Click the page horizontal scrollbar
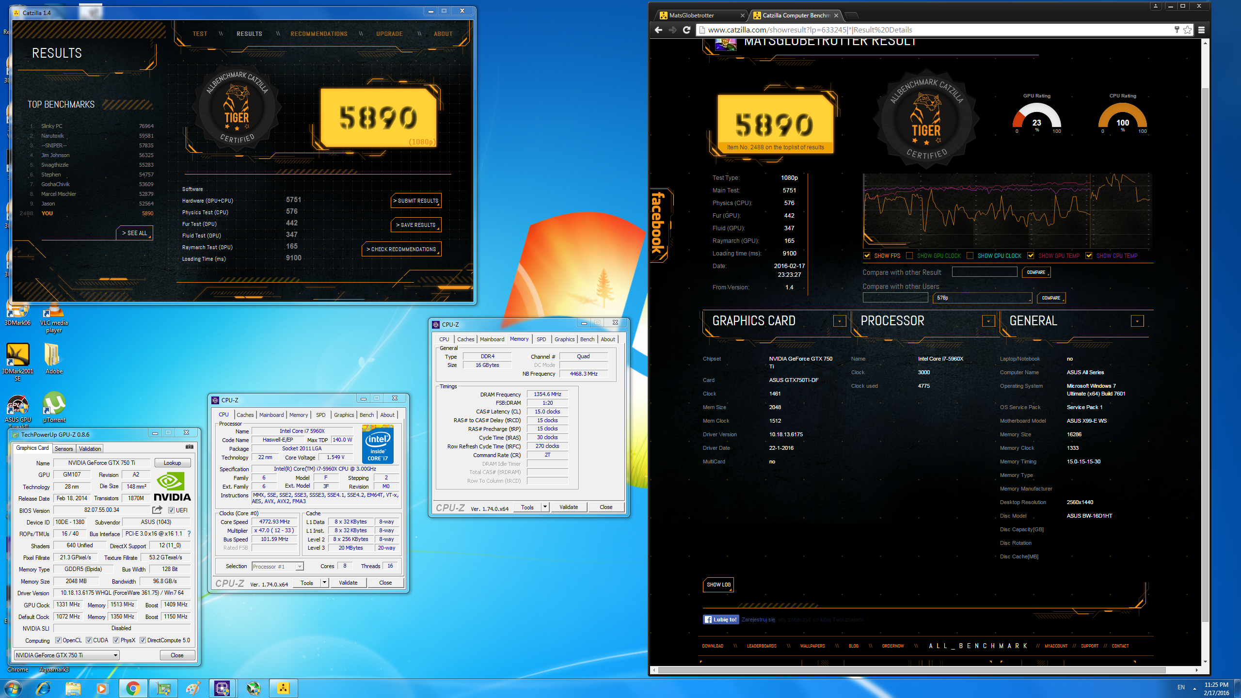This screenshot has height=698, width=1241. 911,670
